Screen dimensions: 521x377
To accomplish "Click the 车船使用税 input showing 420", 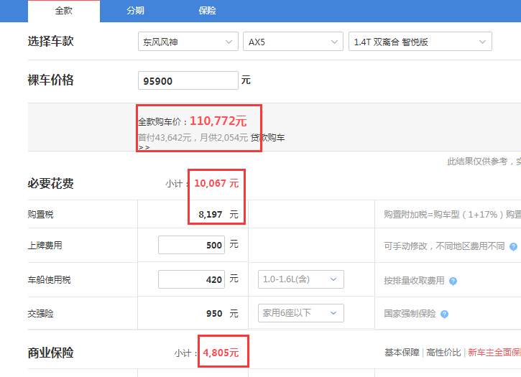I will pyautogui.click(x=191, y=279).
